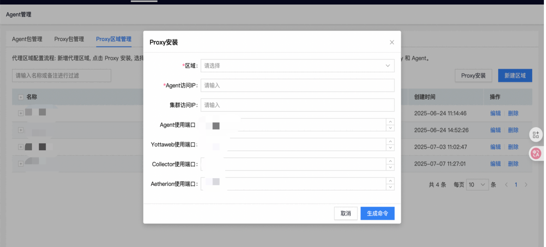Click the floating red translate icon
546x247 pixels.
click(x=536, y=153)
